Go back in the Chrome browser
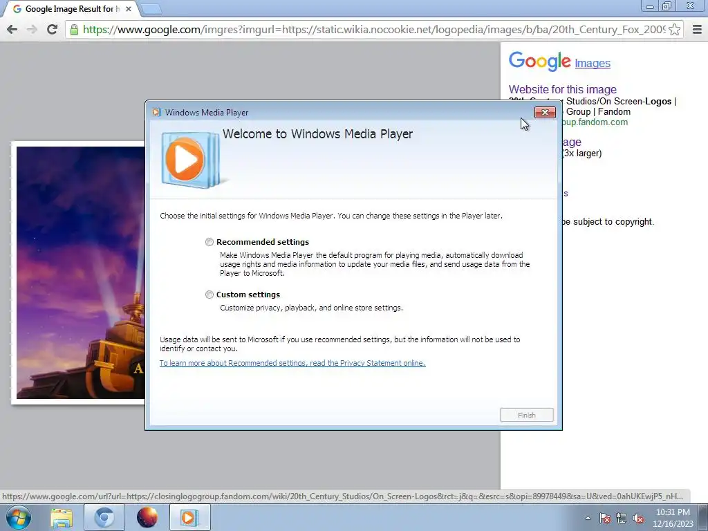Screen dimensions: 708x531 point(12,29)
